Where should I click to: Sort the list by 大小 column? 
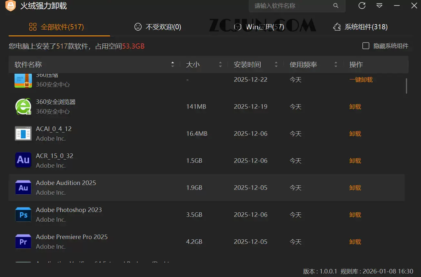pyautogui.click(x=220, y=64)
